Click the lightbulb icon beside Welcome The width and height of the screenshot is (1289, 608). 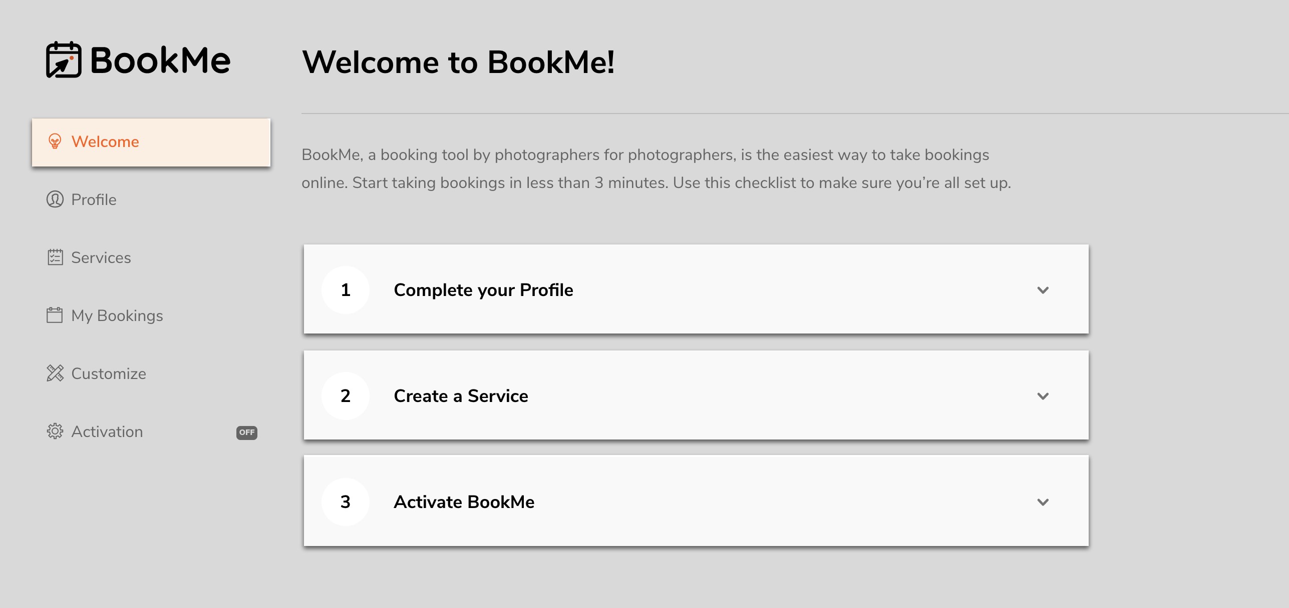pos(55,141)
